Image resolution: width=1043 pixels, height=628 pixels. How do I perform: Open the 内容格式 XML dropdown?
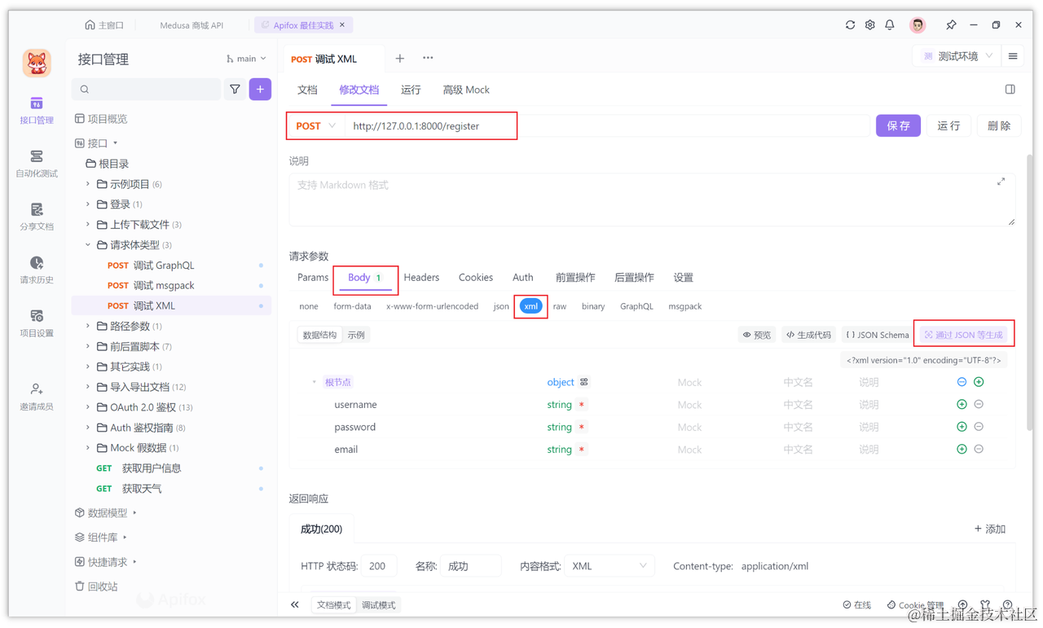(x=610, y=566)
